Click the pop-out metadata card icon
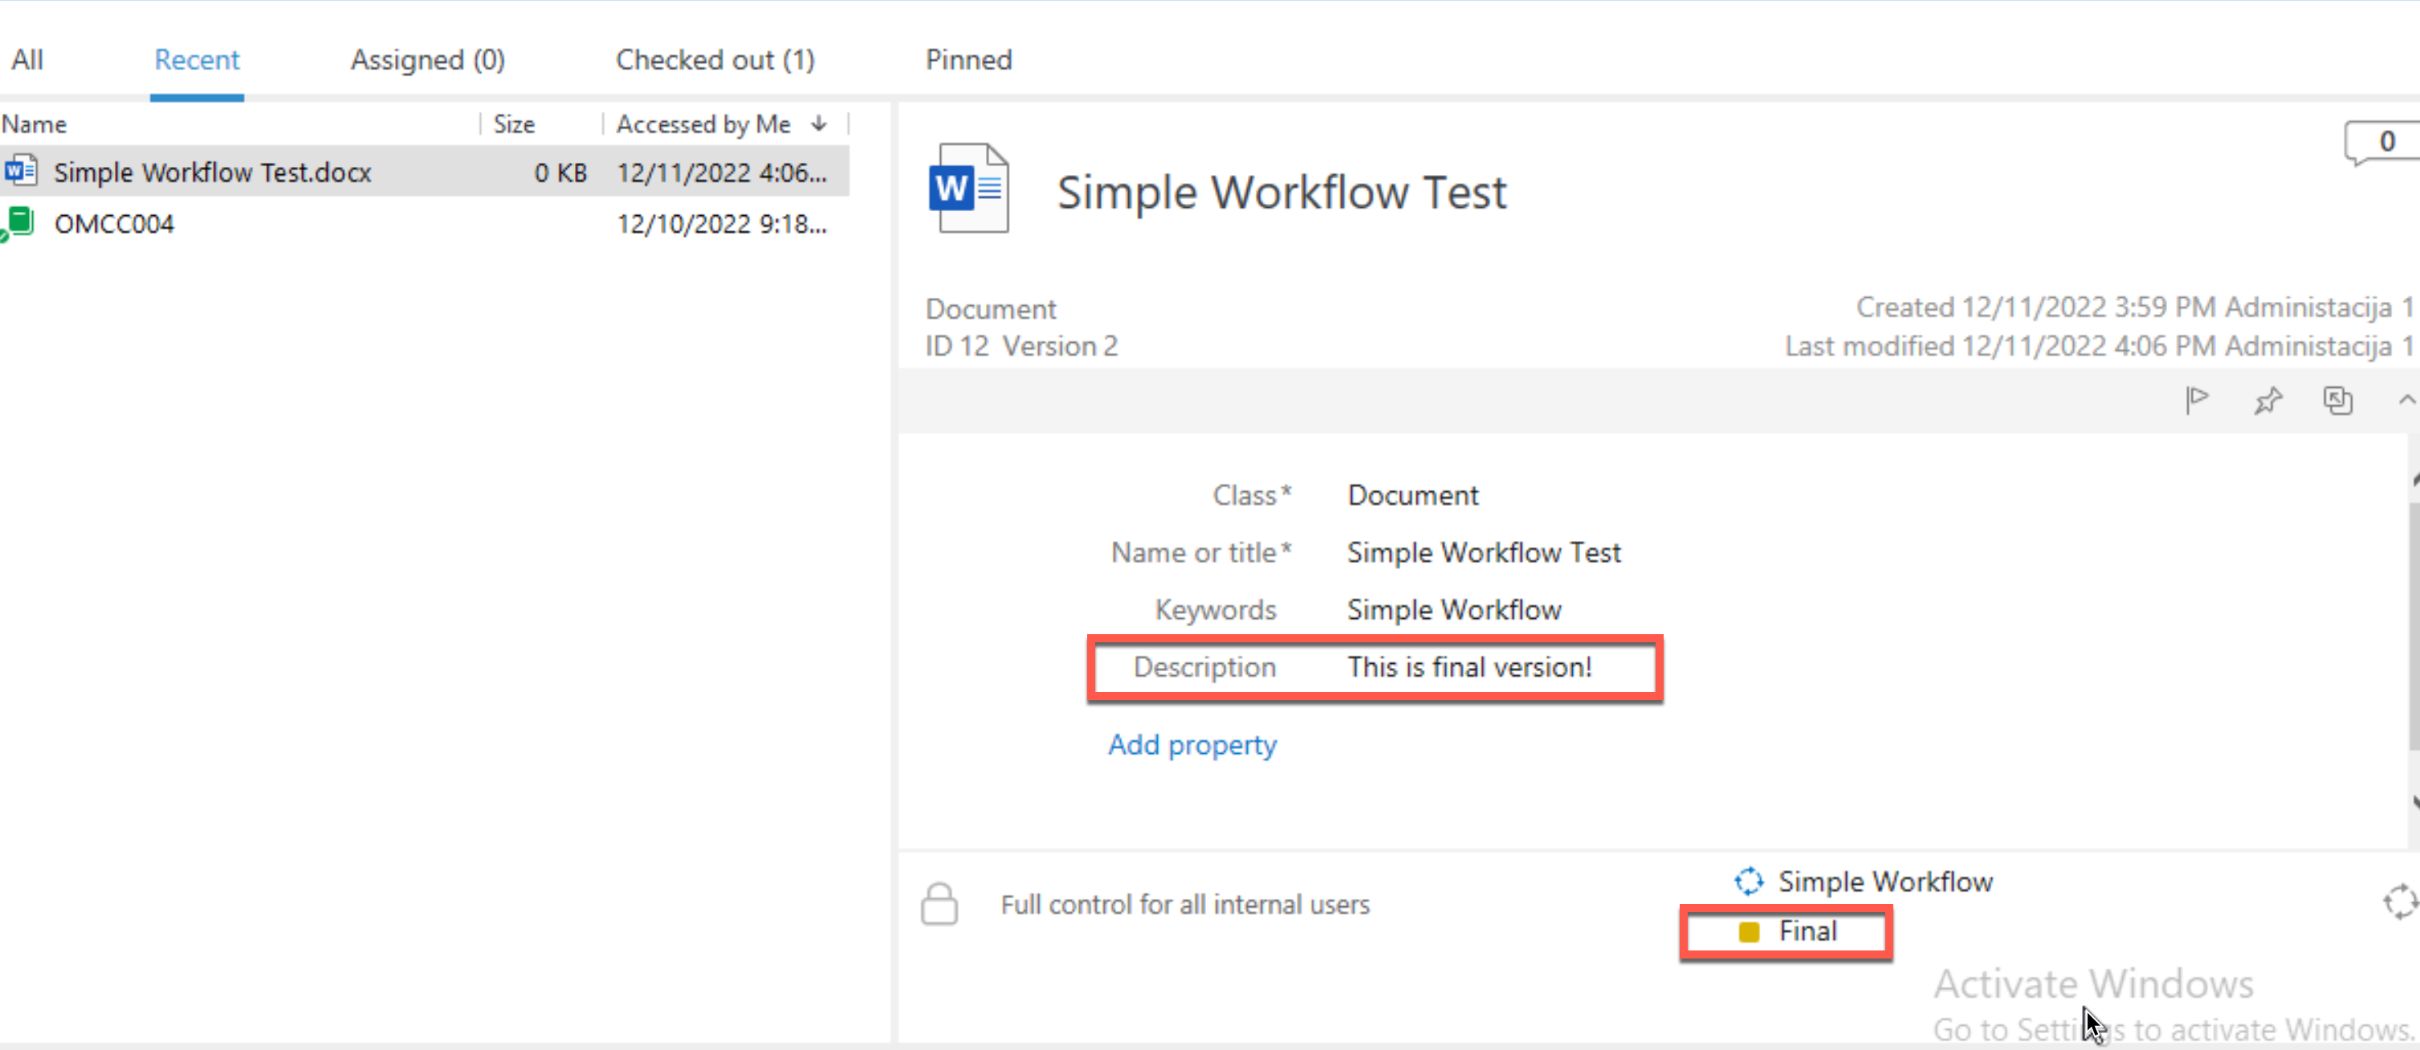2420x1050 pixels. click(x=2337, y=400)
